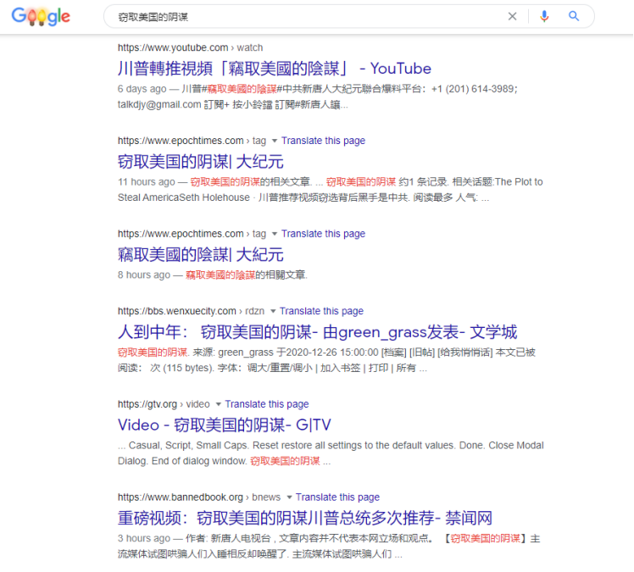
Task: Click the Google logo
Action: [41, 17]
